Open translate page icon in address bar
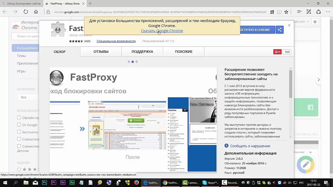The image size is (333, 187). tap(272, 12)
